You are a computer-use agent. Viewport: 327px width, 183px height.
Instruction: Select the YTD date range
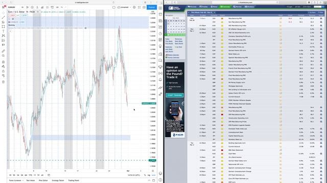[30, 175]
